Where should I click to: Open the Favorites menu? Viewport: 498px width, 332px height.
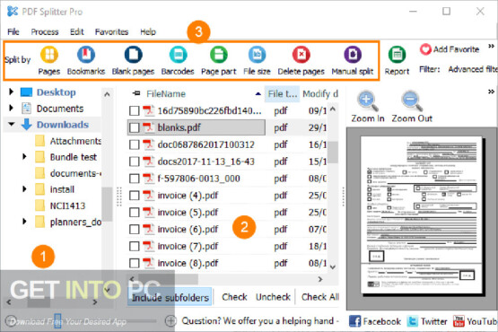(111, 31)
